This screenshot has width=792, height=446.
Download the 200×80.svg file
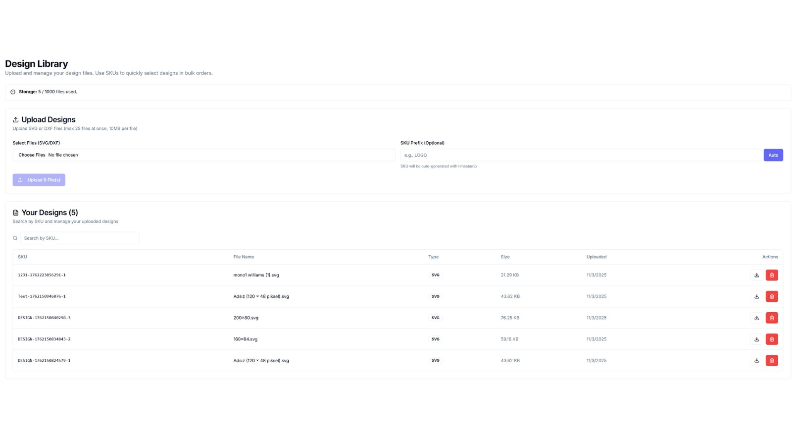(756, 318)
